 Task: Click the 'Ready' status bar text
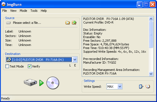(x=6, y=98)
